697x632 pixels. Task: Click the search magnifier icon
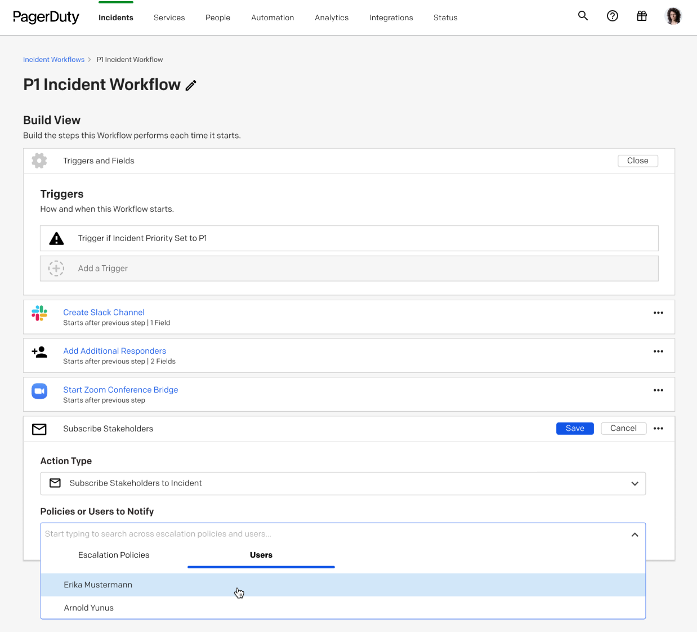tap(583, 16)
